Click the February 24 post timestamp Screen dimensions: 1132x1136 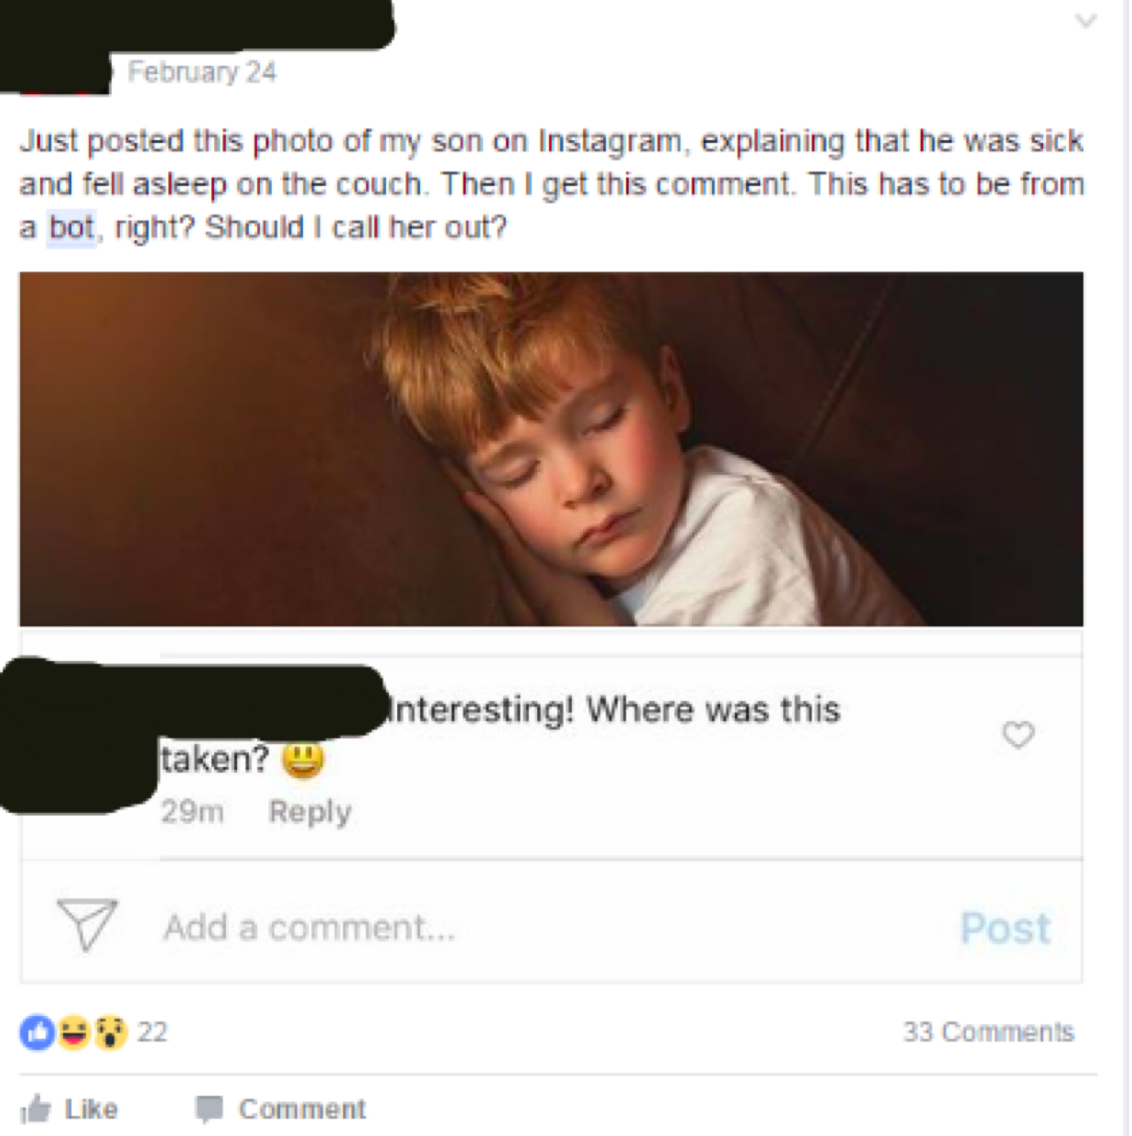[x=202, y=71]
